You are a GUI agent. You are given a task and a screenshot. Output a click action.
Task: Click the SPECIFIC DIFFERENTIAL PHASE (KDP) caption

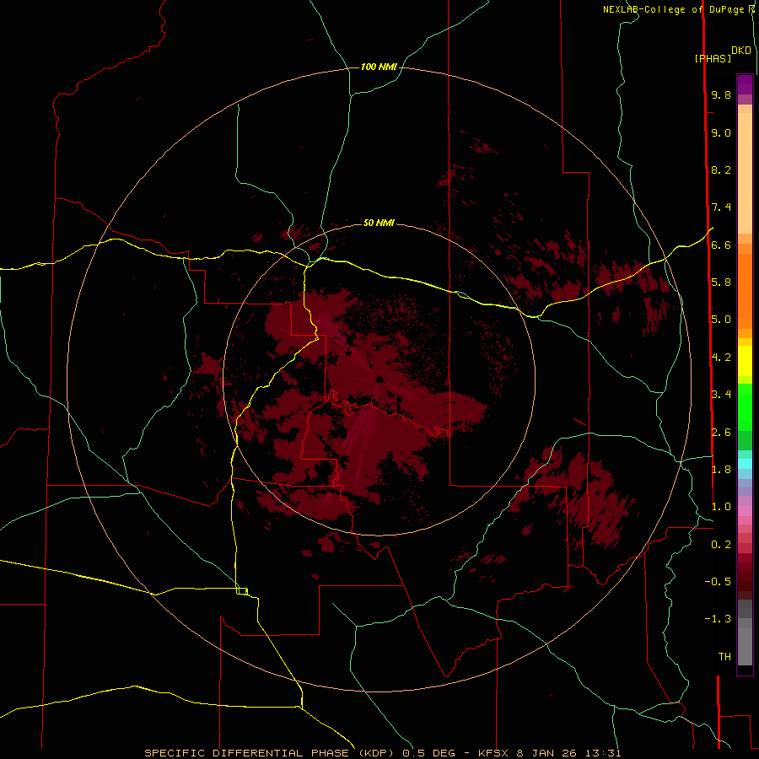click(x=270, y=753)
